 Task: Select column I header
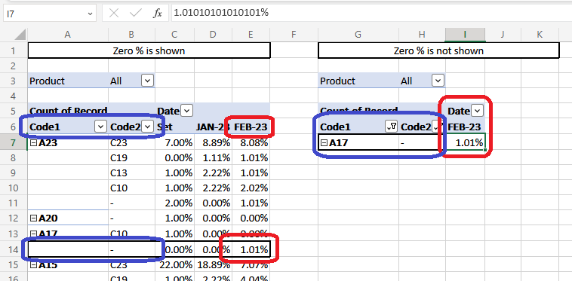pos(465,35)
